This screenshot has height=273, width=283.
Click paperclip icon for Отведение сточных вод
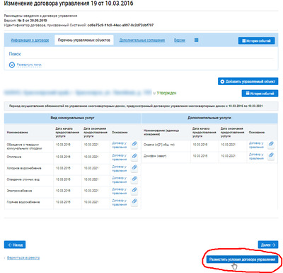(134, 179)
